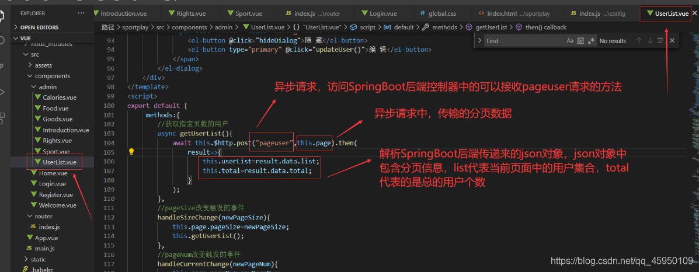This screenshot has height=272, width=699.
Task: Collapse the admin folder
Action: 43,87
